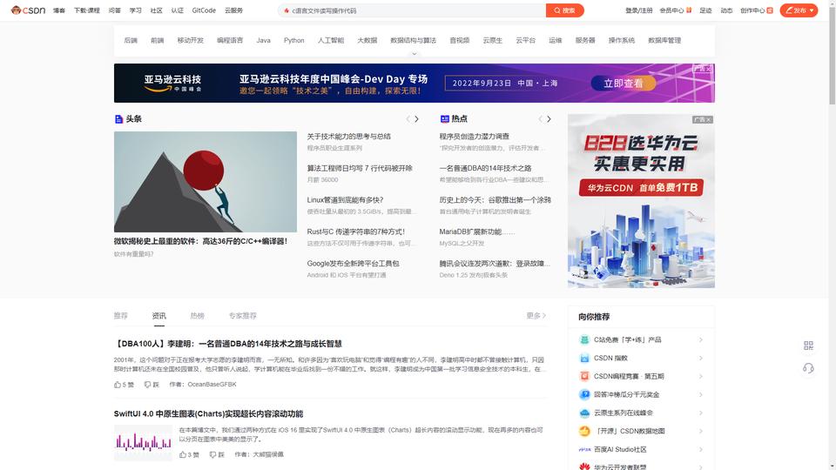Open chevron for 开源 CSDN数据地图 row
The width and height of the screenshot is (836, 470).
pyautogui.click(x=700, y=431)
